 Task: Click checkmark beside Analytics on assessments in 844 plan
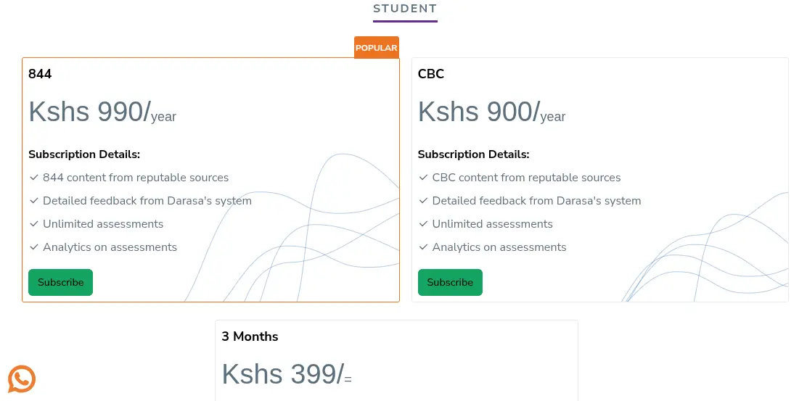(x=34, y=247)
